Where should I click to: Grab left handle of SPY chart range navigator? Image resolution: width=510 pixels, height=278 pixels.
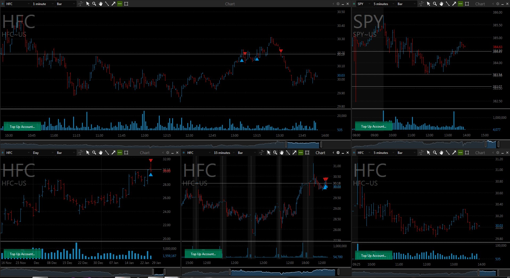point(486,144)
